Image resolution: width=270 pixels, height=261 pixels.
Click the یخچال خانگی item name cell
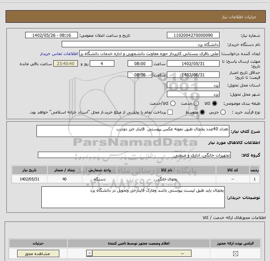(x=166, y=179)
